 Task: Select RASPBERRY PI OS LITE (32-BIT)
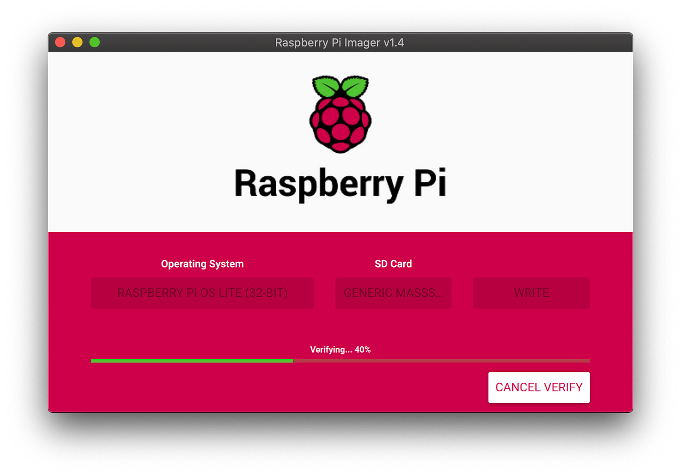pyautogui.click(x=202, y=293)
